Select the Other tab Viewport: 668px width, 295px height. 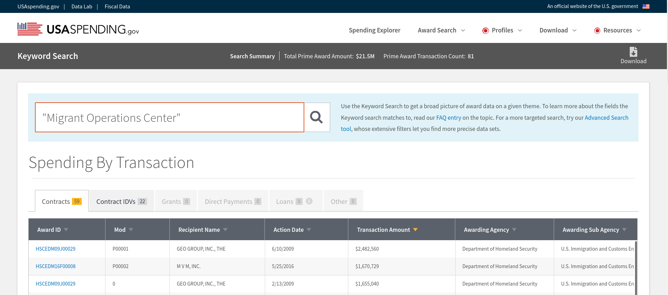(343, 201)
